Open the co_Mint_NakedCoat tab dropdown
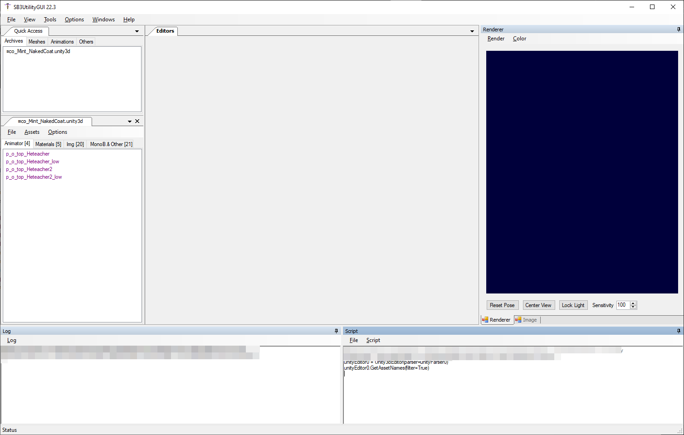 point(129,121)
